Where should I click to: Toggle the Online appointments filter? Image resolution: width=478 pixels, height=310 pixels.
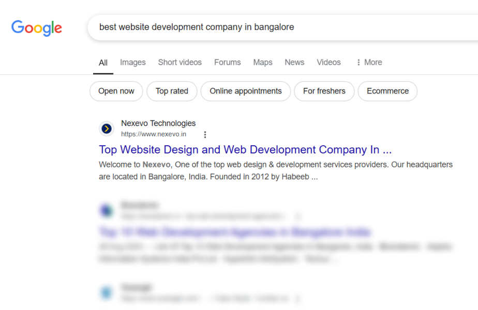tap(245, 91)
